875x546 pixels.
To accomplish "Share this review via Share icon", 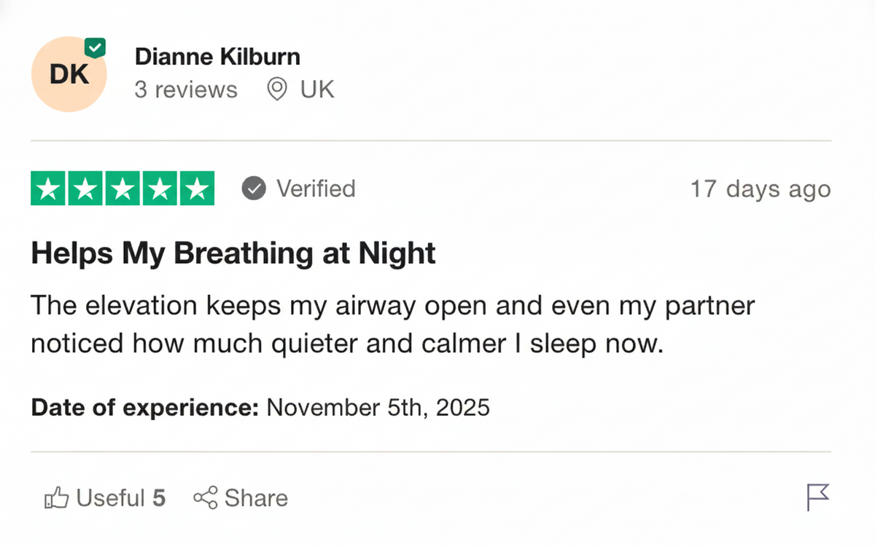I will (x=205, y=499).
